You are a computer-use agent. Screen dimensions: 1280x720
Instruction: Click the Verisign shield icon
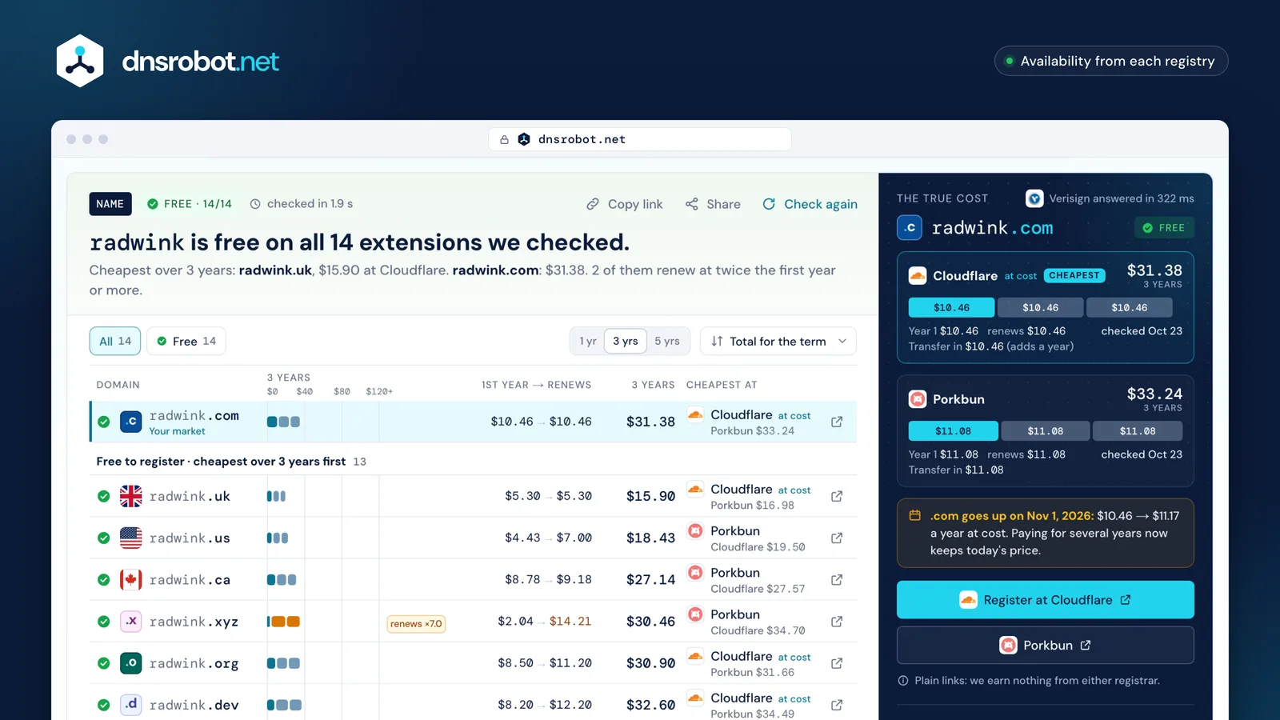point(1034,198)
